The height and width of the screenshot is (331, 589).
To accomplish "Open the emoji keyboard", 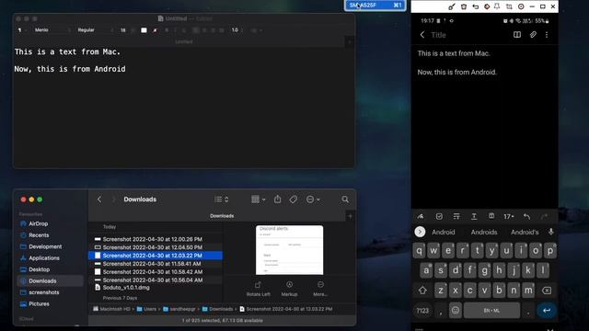I will point(456,311).
